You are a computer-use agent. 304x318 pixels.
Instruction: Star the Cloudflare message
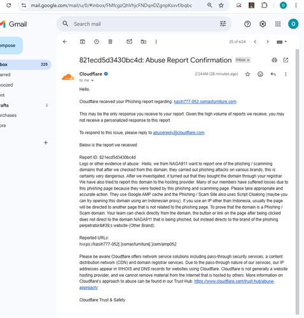tap(247, 74)
